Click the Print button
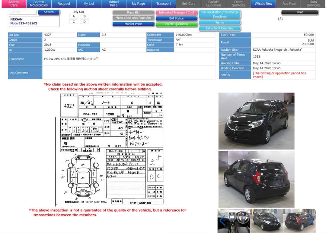This screenshot has height=233, width=332. coord(300,12)
